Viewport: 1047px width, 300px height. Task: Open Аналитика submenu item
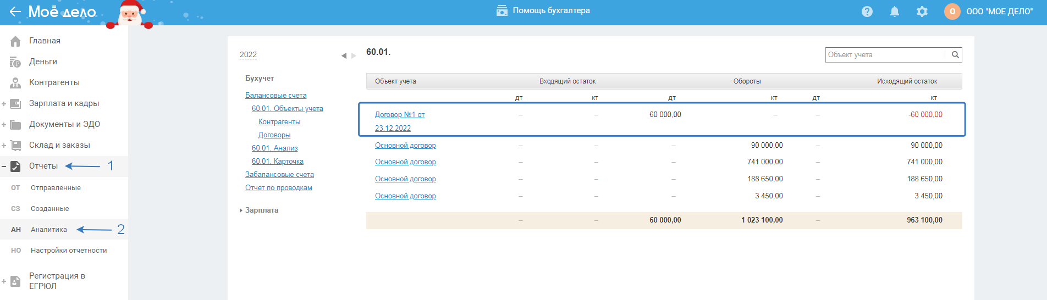pos(49,230)
